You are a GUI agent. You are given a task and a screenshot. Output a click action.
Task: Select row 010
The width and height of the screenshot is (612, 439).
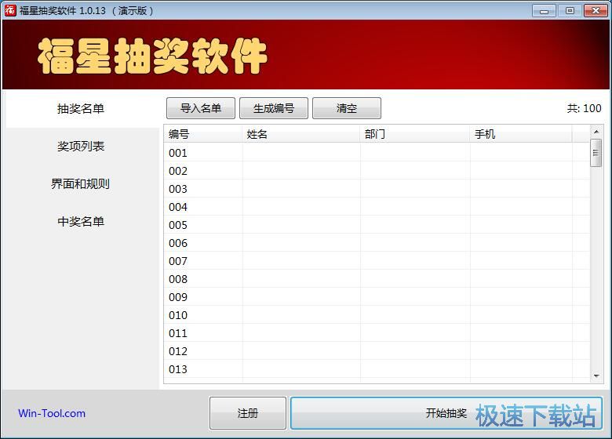click(377, 314)
